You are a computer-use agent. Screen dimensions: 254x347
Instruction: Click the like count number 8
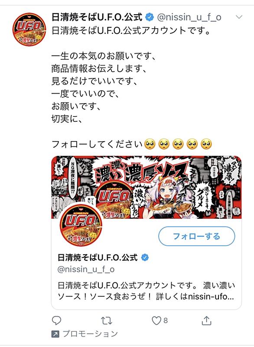(x=166, y=321)
